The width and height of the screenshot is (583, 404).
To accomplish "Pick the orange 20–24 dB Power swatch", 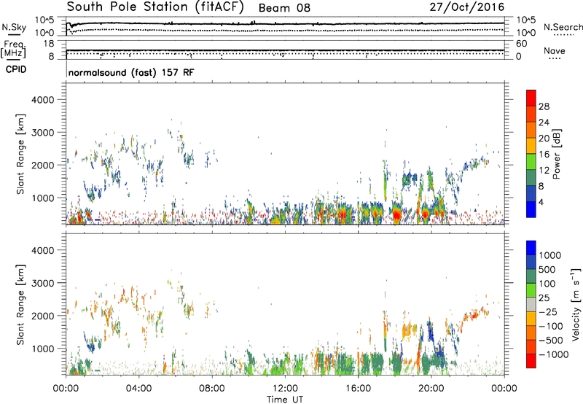I will tap(531, 130).
